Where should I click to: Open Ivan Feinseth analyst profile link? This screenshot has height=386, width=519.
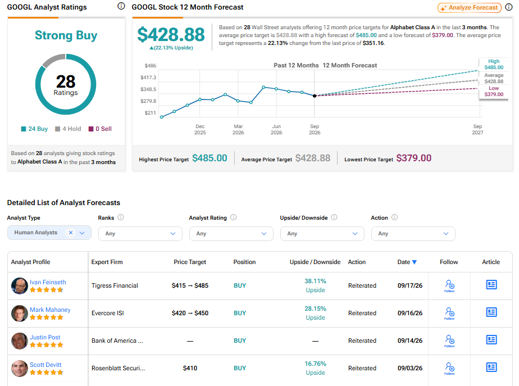tap(48, 282)
